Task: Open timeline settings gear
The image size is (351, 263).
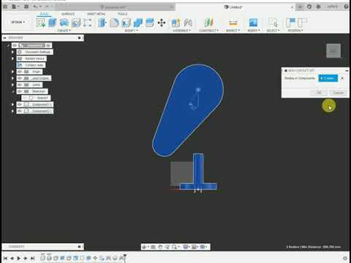Action: point(345,258)
